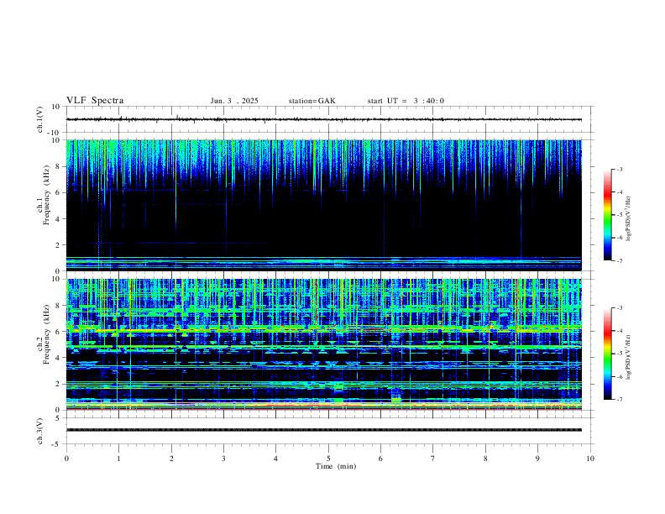Click the "5" tick on ch.3(V) axis
The image size is (665, 514).
[59, 417]
